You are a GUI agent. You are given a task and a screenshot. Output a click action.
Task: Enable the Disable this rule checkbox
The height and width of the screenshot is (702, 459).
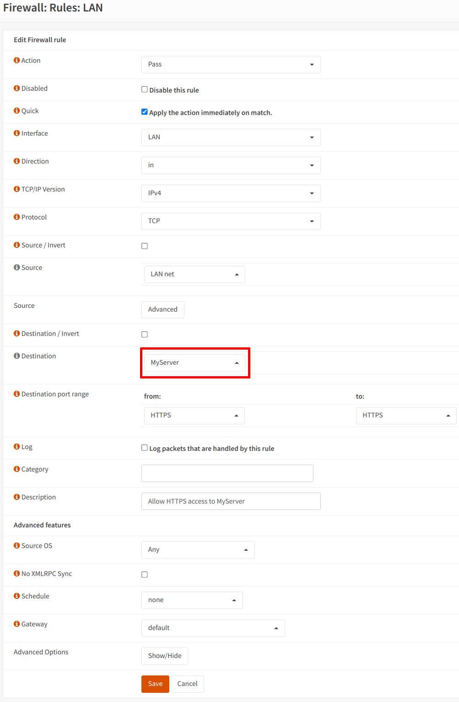tap(145, 90)
